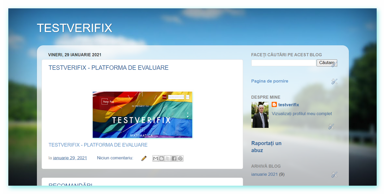Click the pencil edit-post icon

[144, 158]
